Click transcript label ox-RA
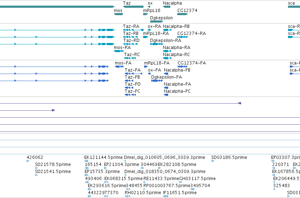The width and height of the screenshot is (300, 198). coord(154,26)
